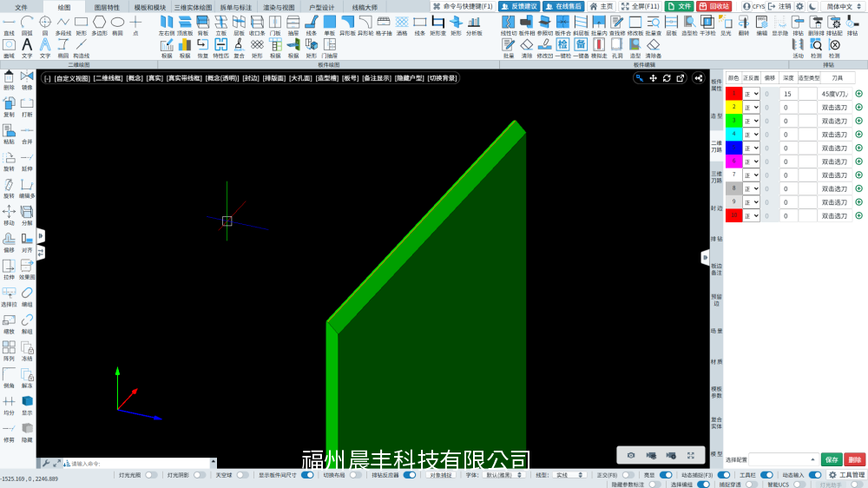Screen dimensions: 868x488
Task: Open the 文件 menu tab
Action: coord(21,7)
